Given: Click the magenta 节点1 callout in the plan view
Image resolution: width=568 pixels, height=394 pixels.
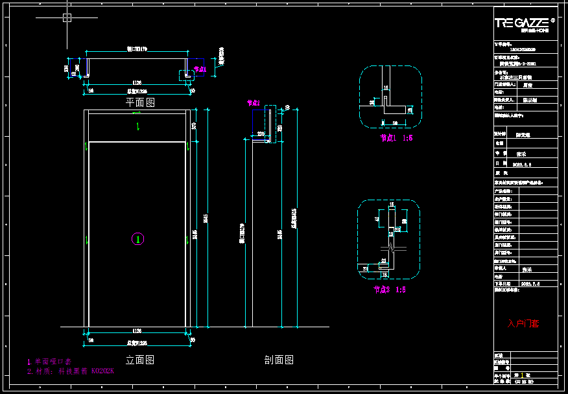Looking at the screenshot, I should coord(200,69).
